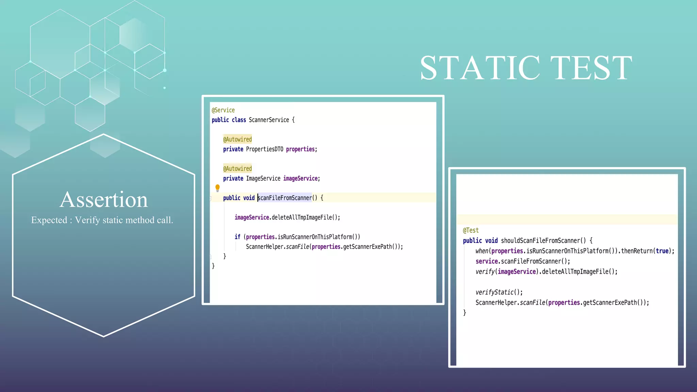Click the @Test annotation
The width and height of the screenshot is (697, 392).
(471, 230)
